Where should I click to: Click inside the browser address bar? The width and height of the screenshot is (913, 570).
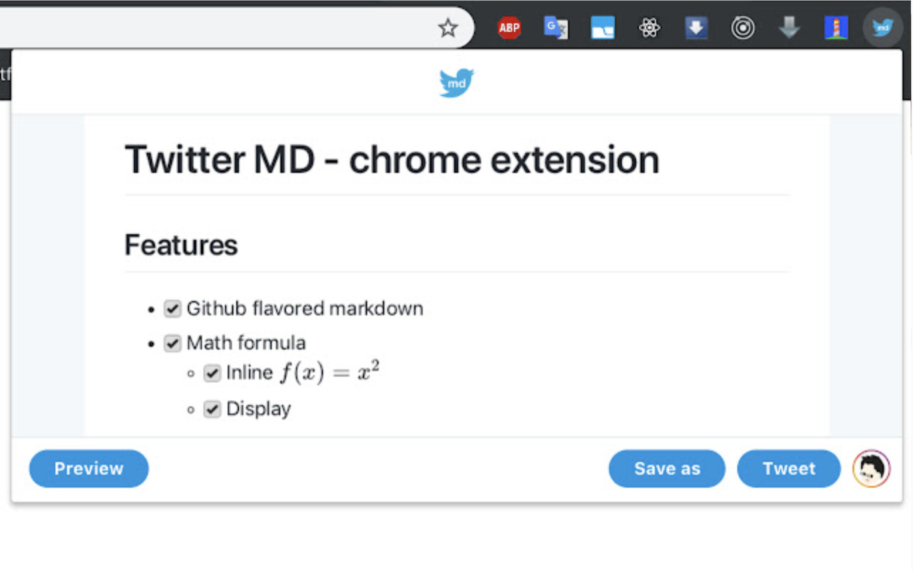click(215, 28)
